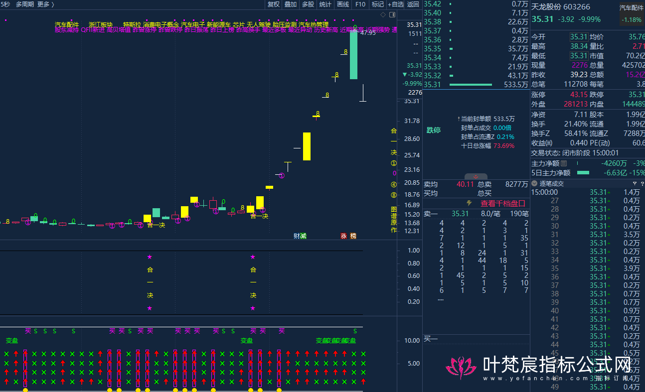
Task: Click the 昨收 39.23 value
Action: pyautogui.click(x=579, y=75)
